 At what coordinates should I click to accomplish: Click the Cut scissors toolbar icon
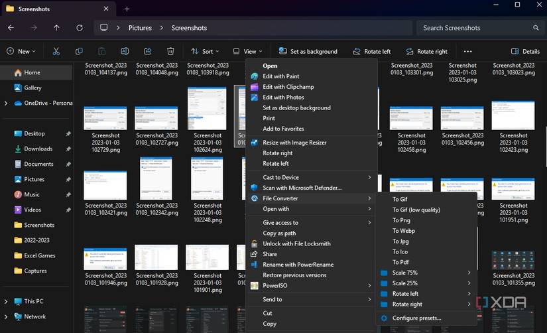point(56,51)
